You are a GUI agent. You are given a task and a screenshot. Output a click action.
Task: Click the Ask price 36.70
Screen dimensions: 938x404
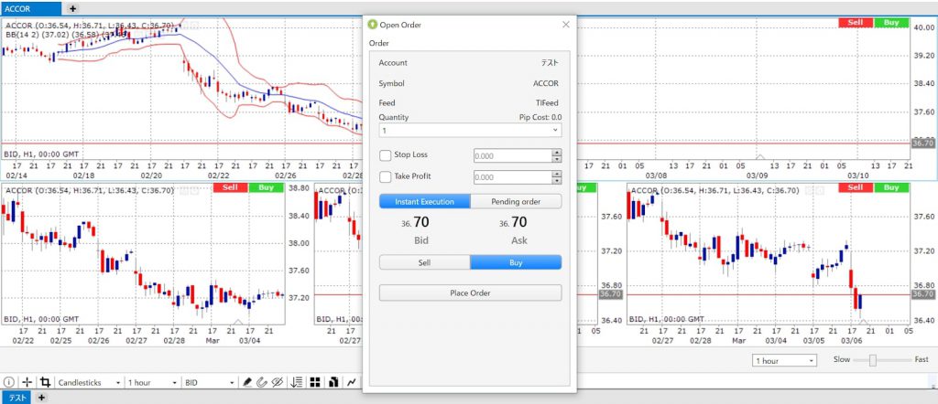click(513, 223)
